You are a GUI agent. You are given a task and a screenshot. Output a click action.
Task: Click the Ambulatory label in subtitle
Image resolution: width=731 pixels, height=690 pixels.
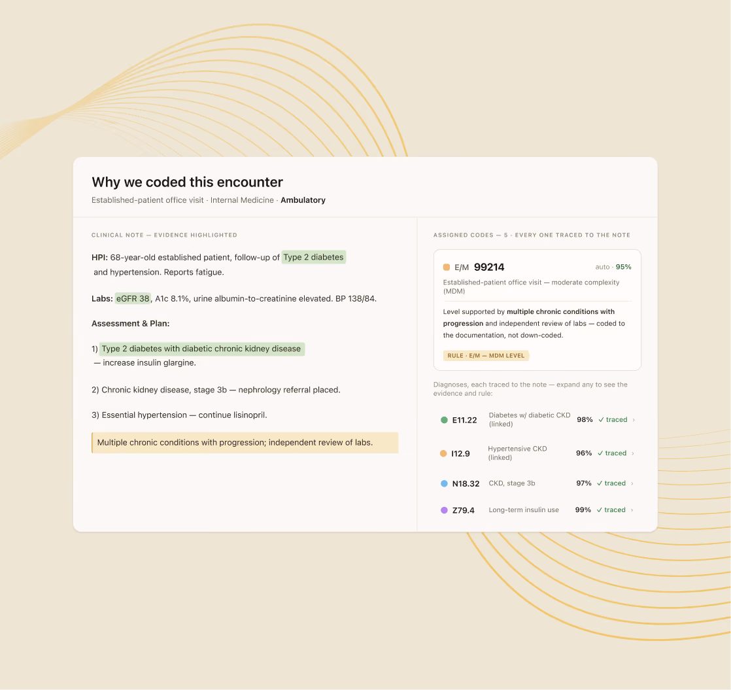(x=303, y=200)
